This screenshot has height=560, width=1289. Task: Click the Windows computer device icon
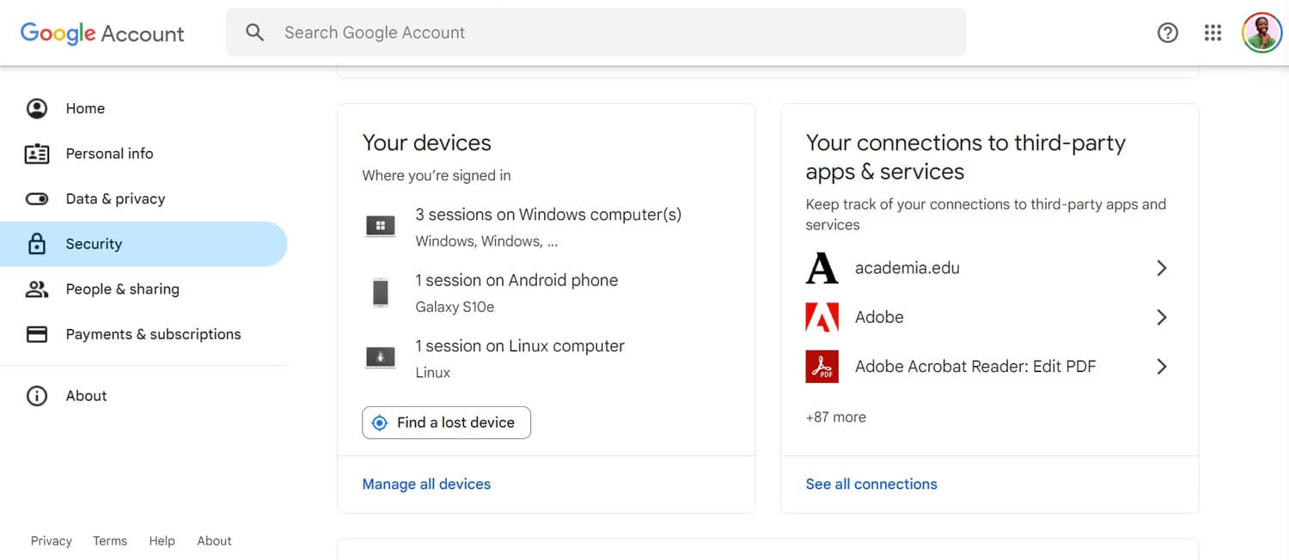[x=381, y=226]
